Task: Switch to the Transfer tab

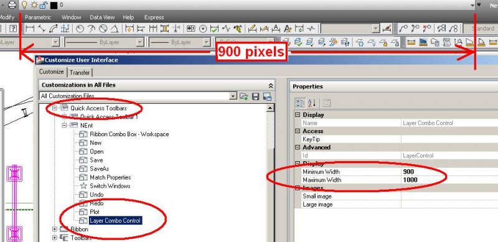Action: (80, 72)
